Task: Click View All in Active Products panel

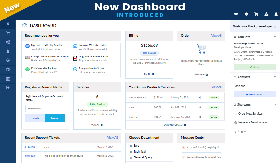Action: coord(217,87)
